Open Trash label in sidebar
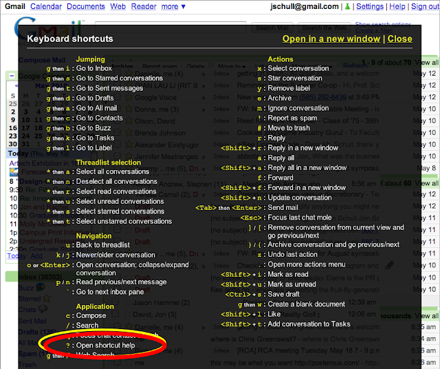Viewport: 440px width, 369px height. point(27,364)
